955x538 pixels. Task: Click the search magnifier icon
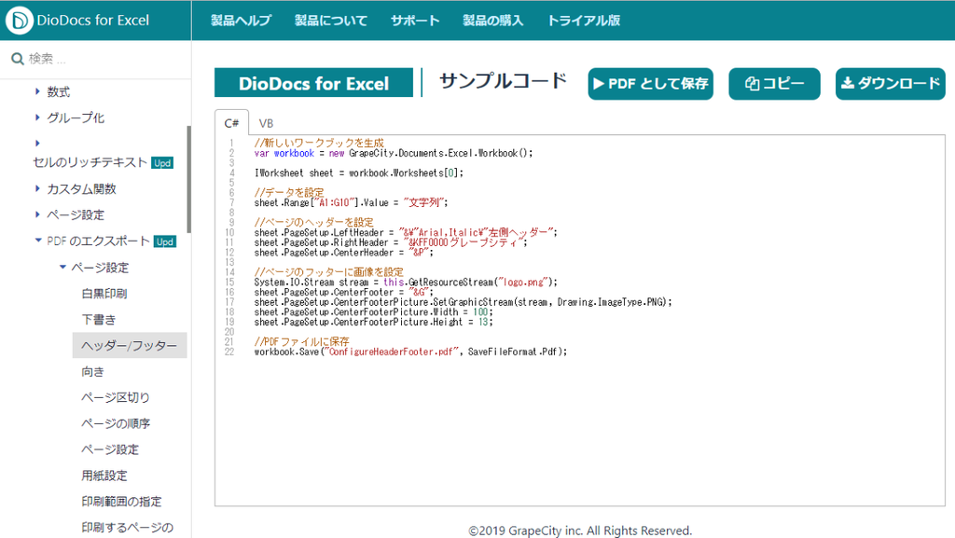click(18, 59)
